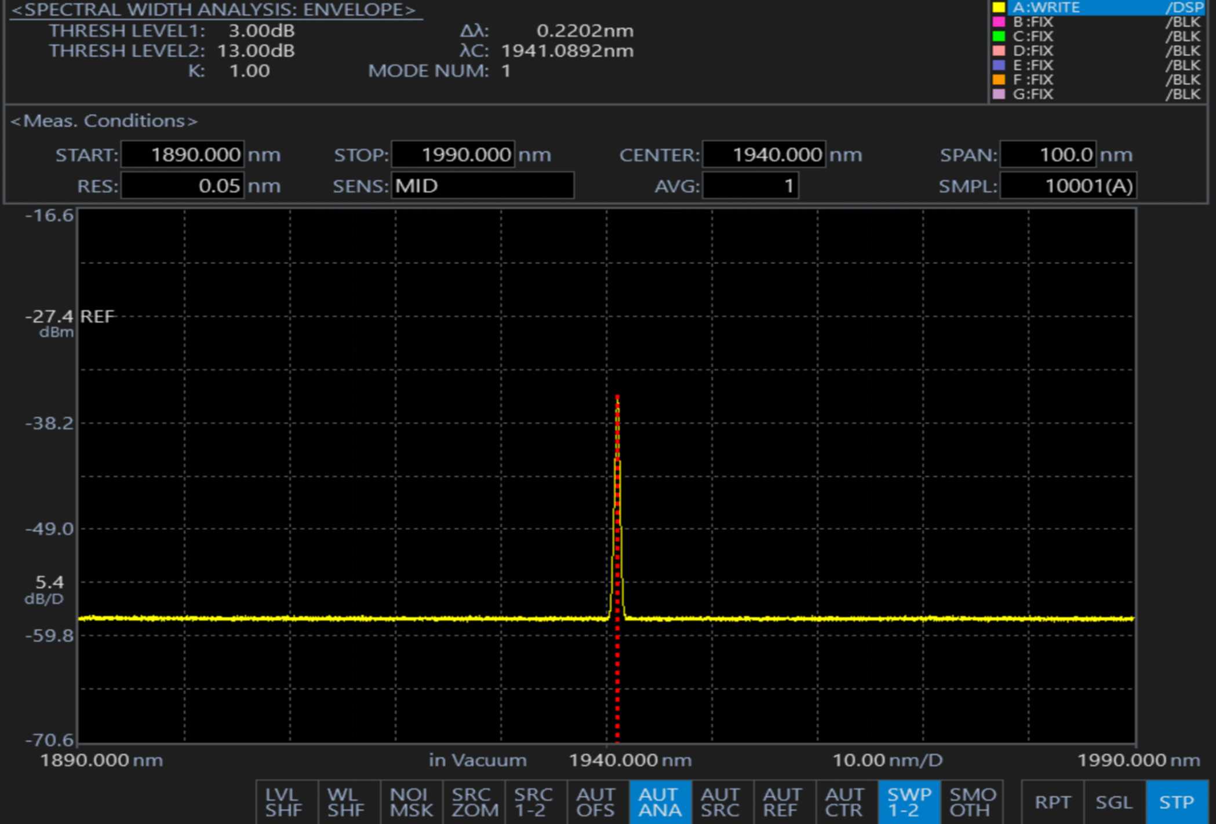Toggle the NOI MSK noise mask button
This screenshot has height=824, width=1216.
411,802
